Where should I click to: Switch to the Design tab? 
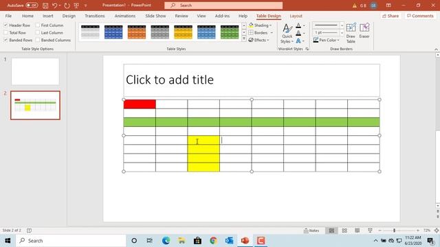[69, 16]
